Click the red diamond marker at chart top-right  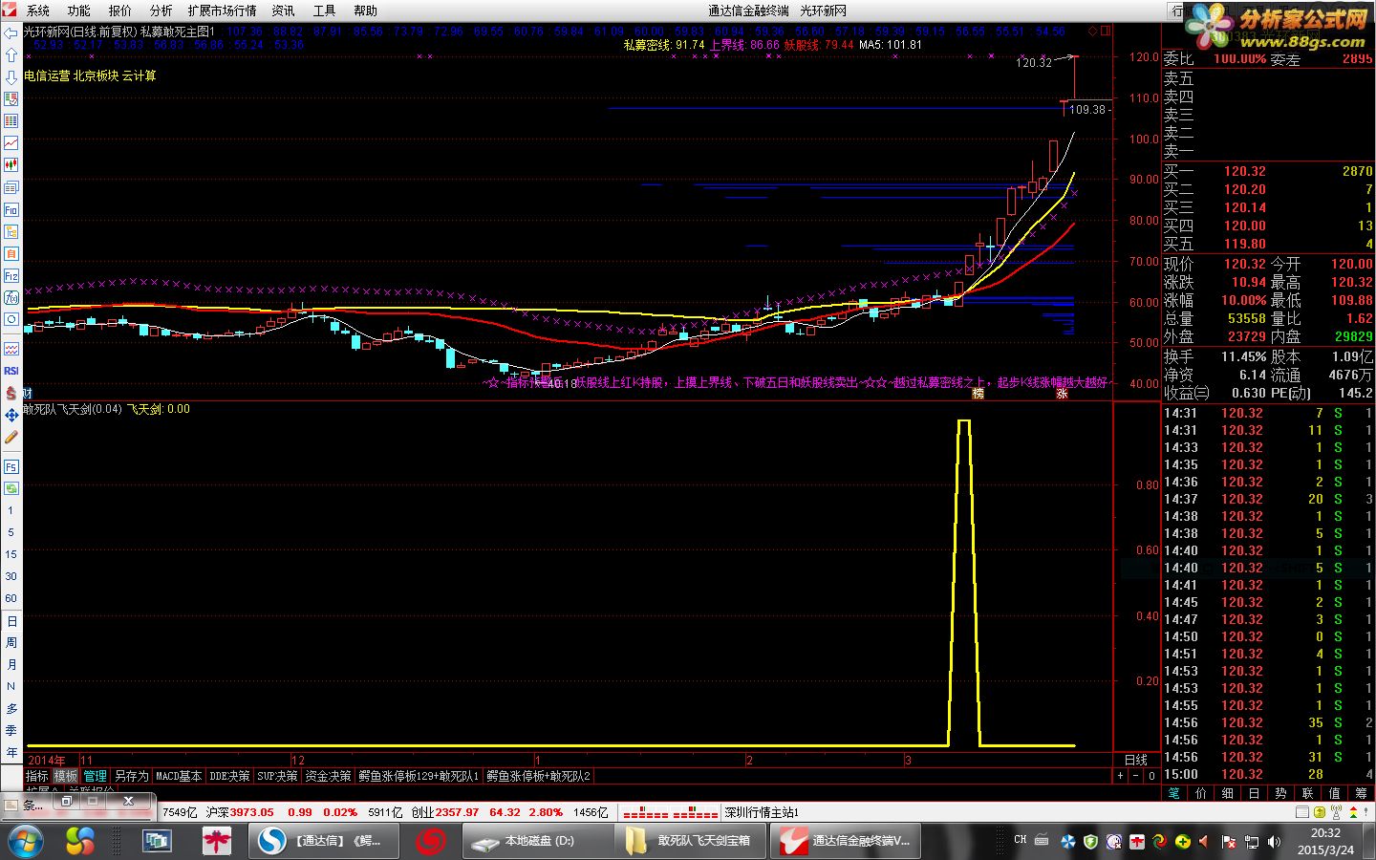point(1093,32)
